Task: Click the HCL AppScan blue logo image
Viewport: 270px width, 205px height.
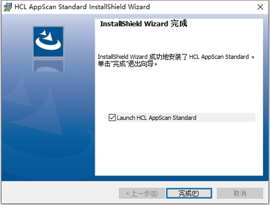Action: 49,42
